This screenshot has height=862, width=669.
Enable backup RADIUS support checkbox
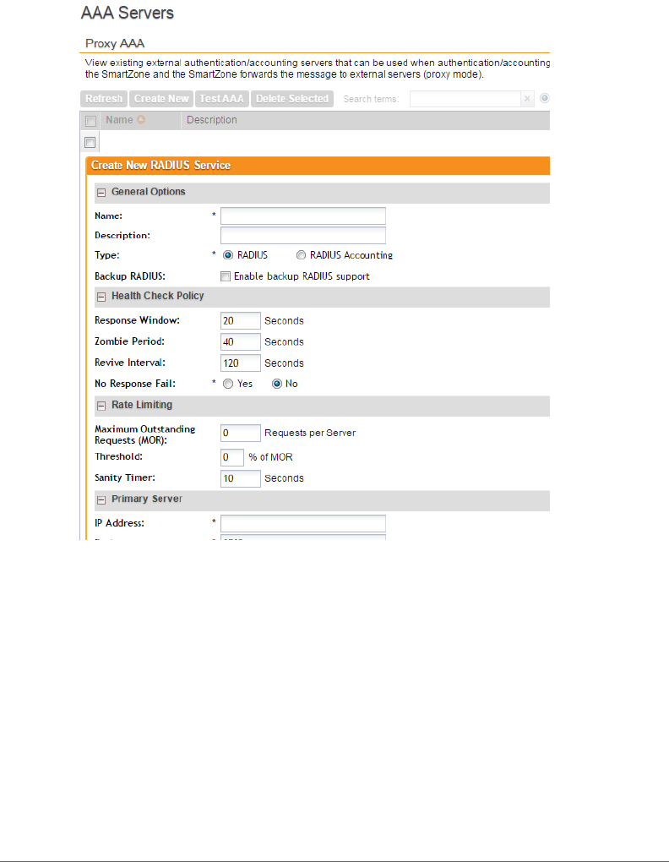tap(226, 276)
